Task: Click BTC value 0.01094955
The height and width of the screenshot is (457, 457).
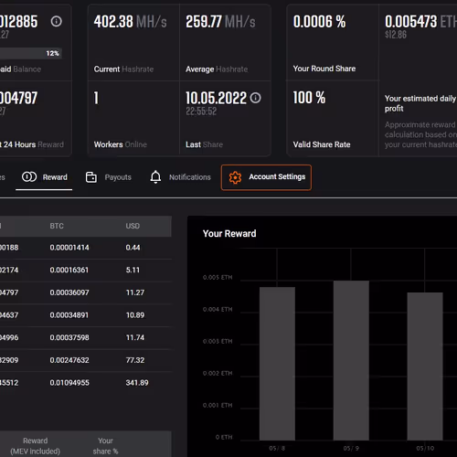Action: (69, 383)
